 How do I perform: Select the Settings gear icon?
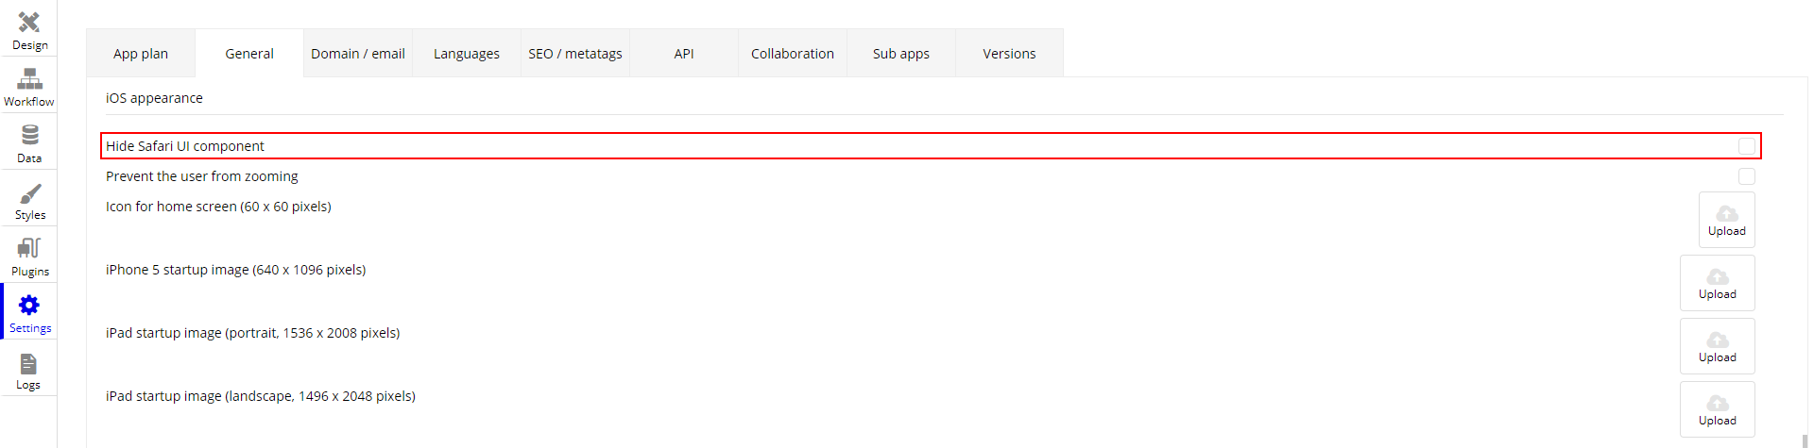29,305
